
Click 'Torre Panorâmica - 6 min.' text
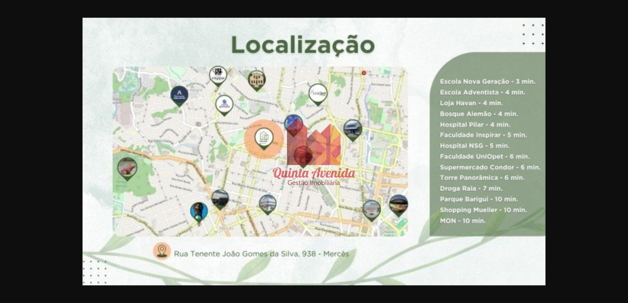click(482, 178)
